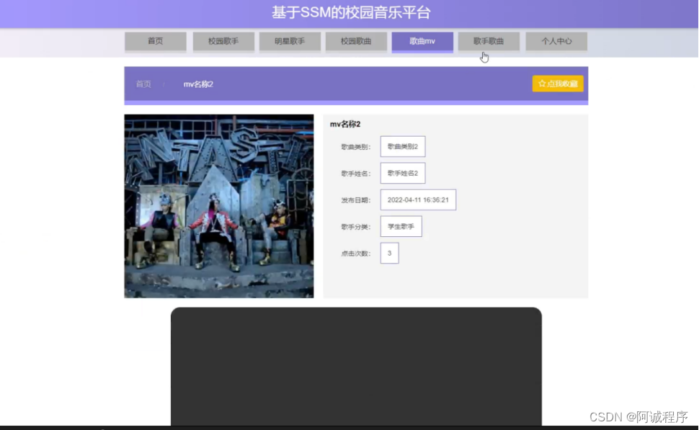Open the 校园歌曲 navigation tab
Image resolution: width=699 pixels, height=430 pixels.
357,41
